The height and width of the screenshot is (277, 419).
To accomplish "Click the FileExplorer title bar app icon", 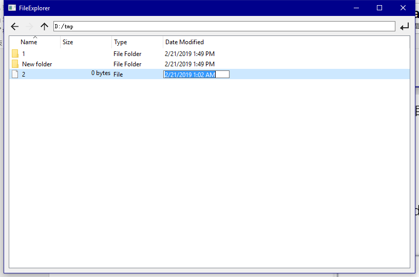I will pos(12,8).
